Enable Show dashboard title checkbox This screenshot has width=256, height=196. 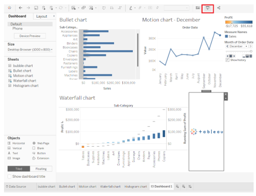10,176
